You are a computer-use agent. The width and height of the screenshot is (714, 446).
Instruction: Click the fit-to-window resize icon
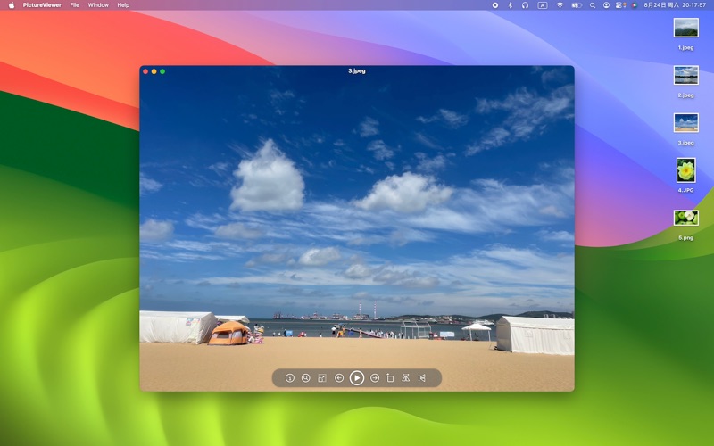tap(322, 378)
